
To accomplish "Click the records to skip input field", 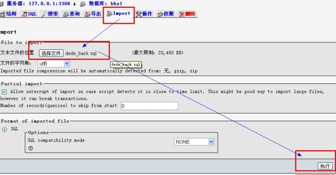I will tap(149, 106).
